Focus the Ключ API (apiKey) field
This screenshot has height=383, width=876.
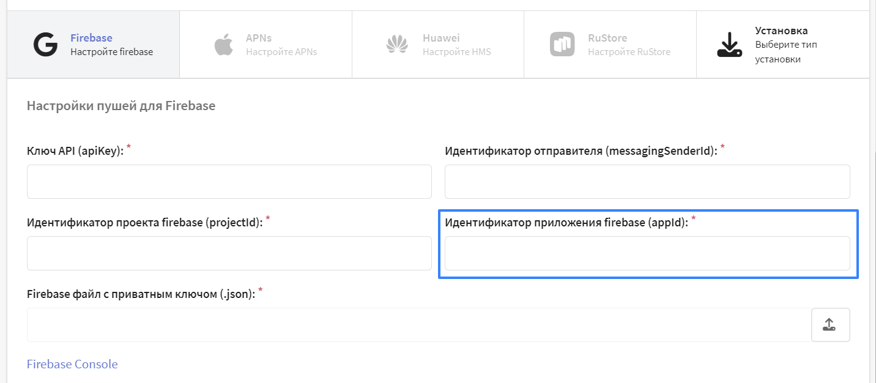click(x=229, y=182)
